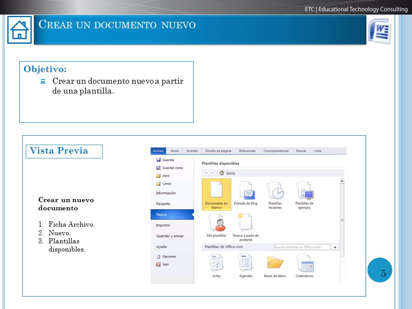Click the 'Vista Previa' title box
The image size is (412, 309).
64,151
